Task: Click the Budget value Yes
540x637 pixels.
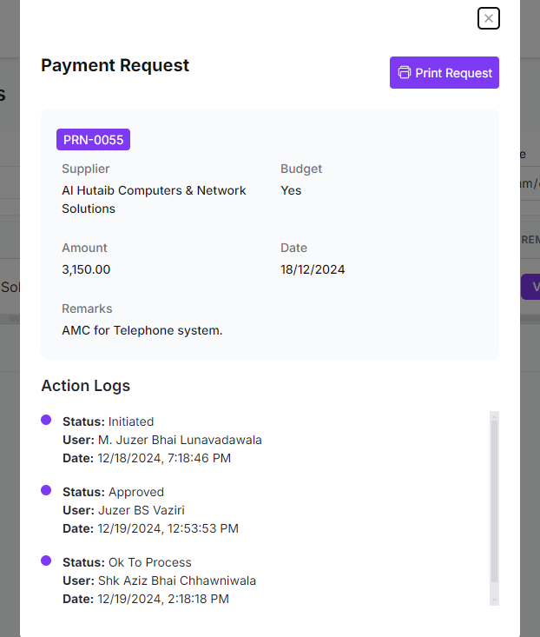Action: point(291,190)
